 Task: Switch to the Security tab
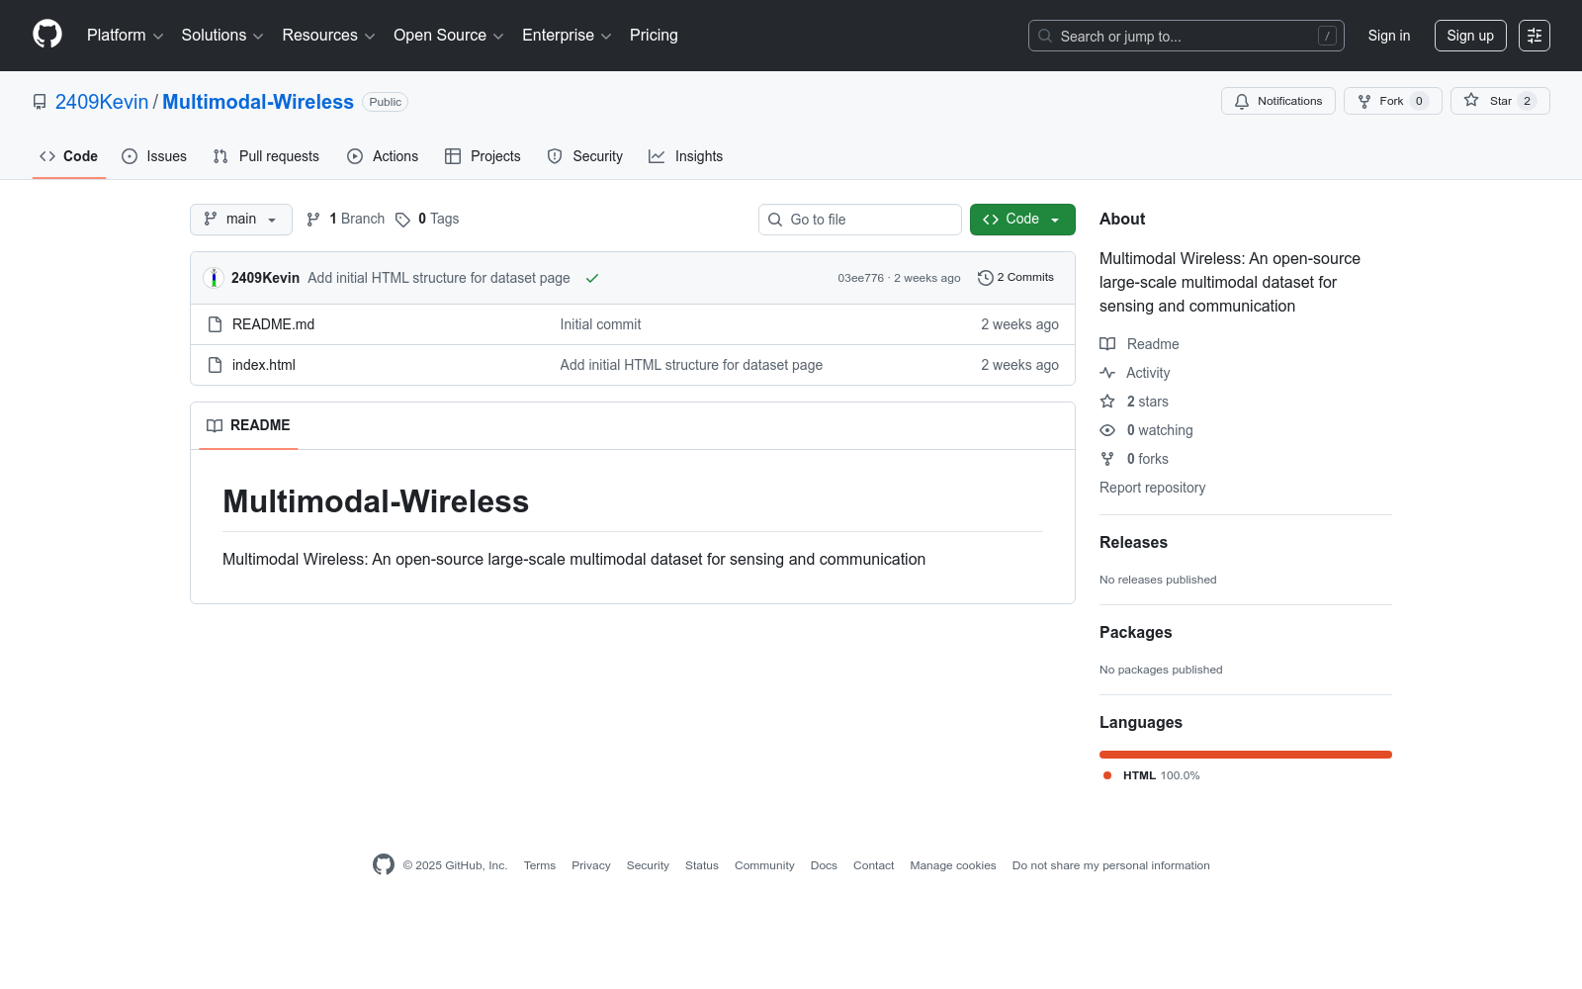tap(585, 156)
